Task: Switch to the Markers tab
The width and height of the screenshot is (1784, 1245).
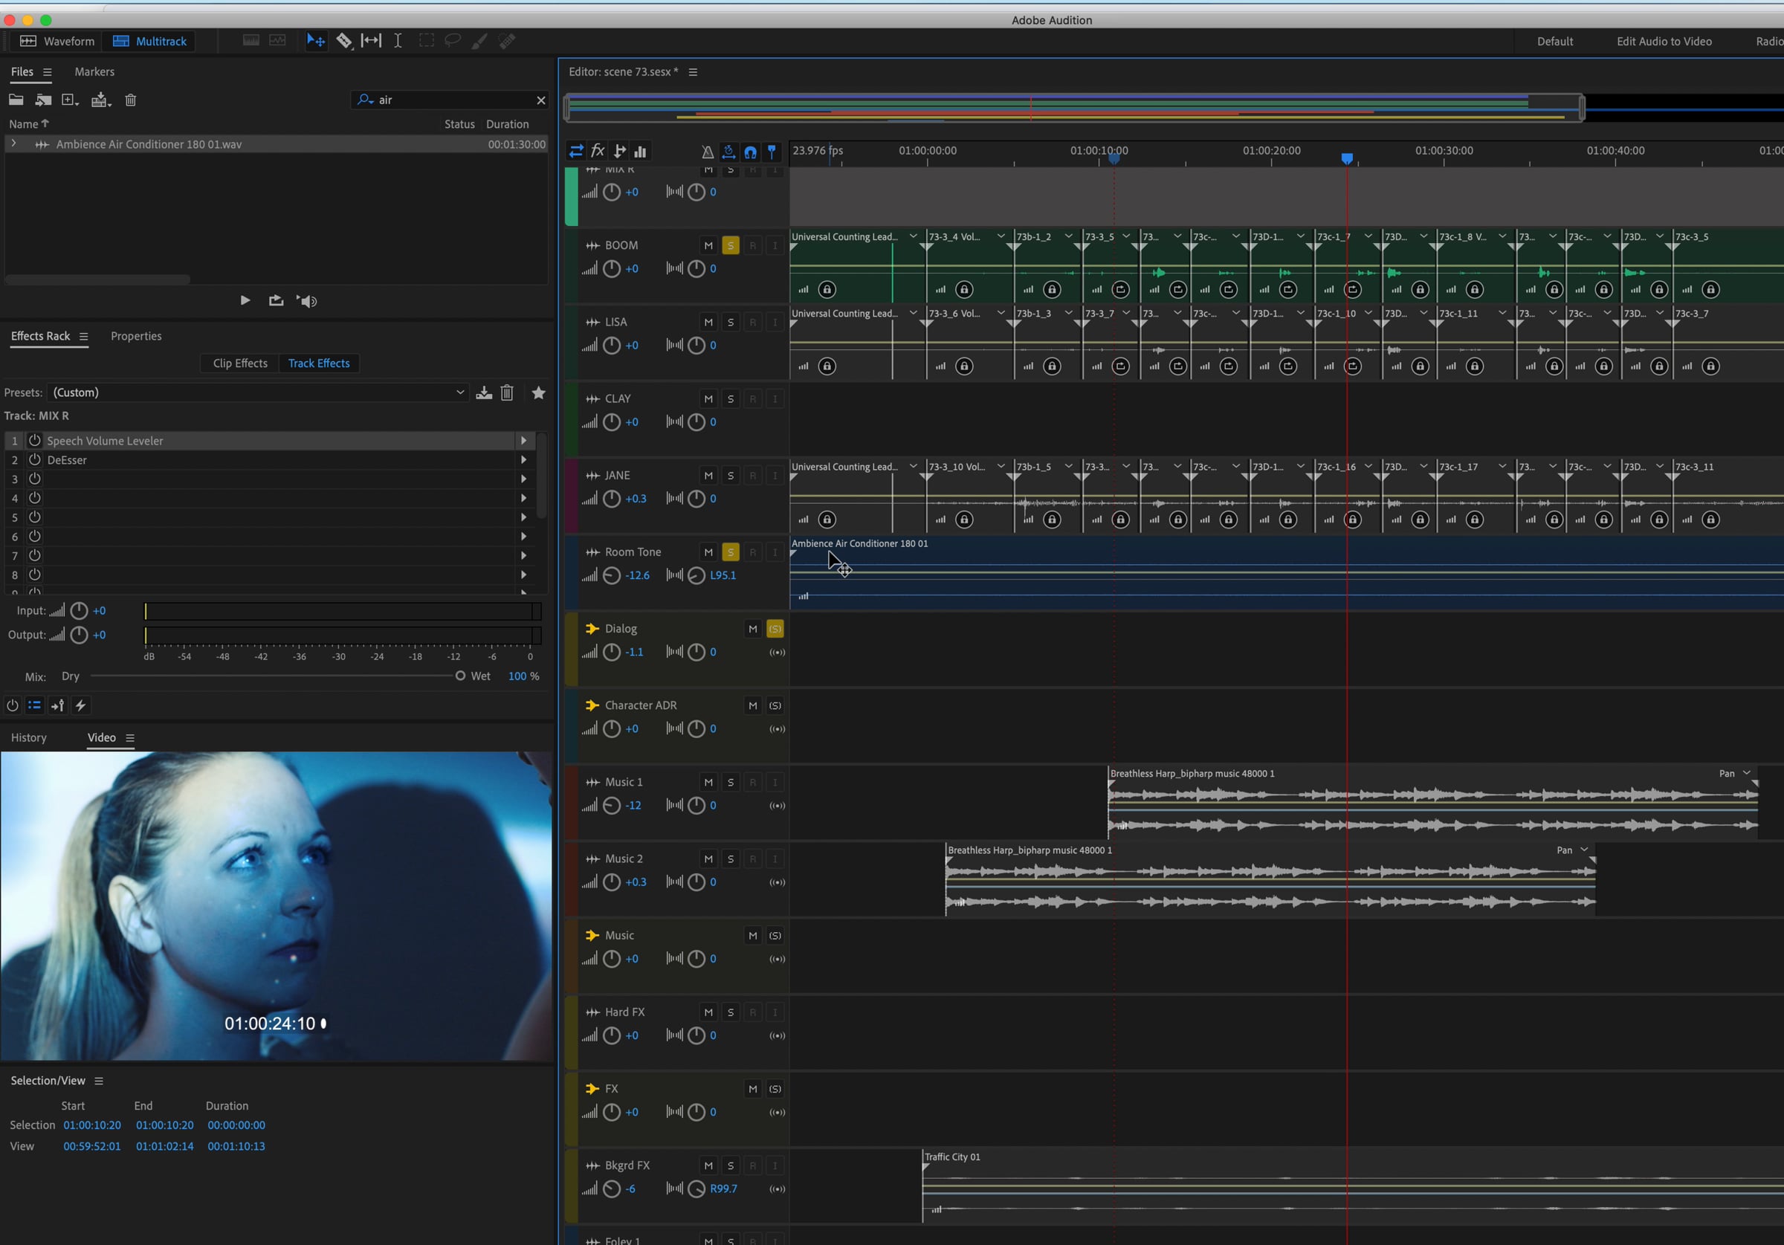Action: (x=94, y=71)
